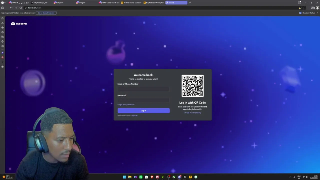Open the user profile avatar menu
The height and width of the screenshot is (180, 320).
[x=317, y=8]
